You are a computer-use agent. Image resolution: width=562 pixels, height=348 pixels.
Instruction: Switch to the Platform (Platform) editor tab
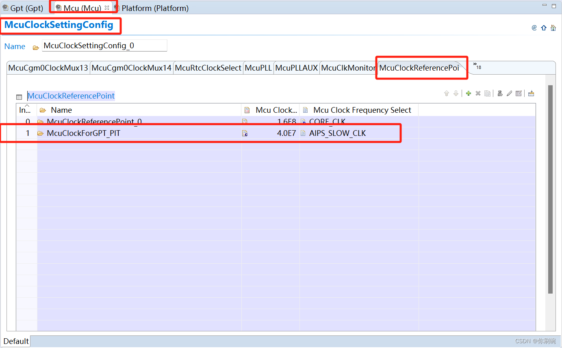coord(152,8)
